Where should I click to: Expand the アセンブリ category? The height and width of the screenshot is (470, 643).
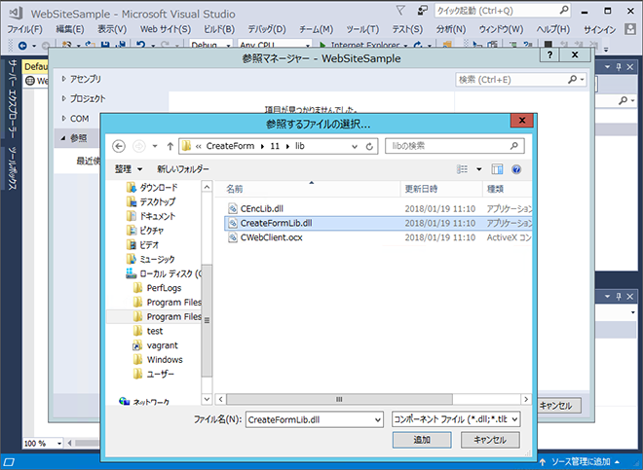pos(64,79)
